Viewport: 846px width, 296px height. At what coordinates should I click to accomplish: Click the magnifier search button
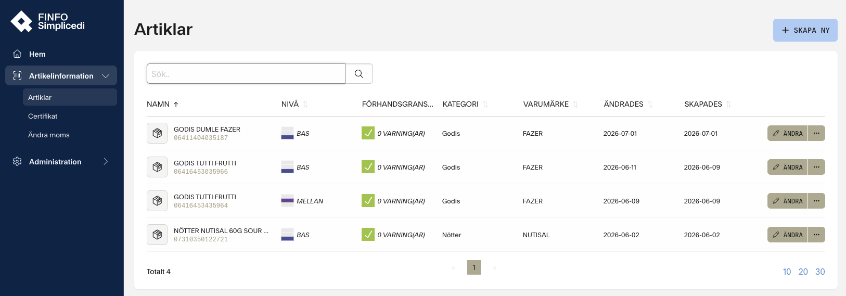[x=359, y=74]
